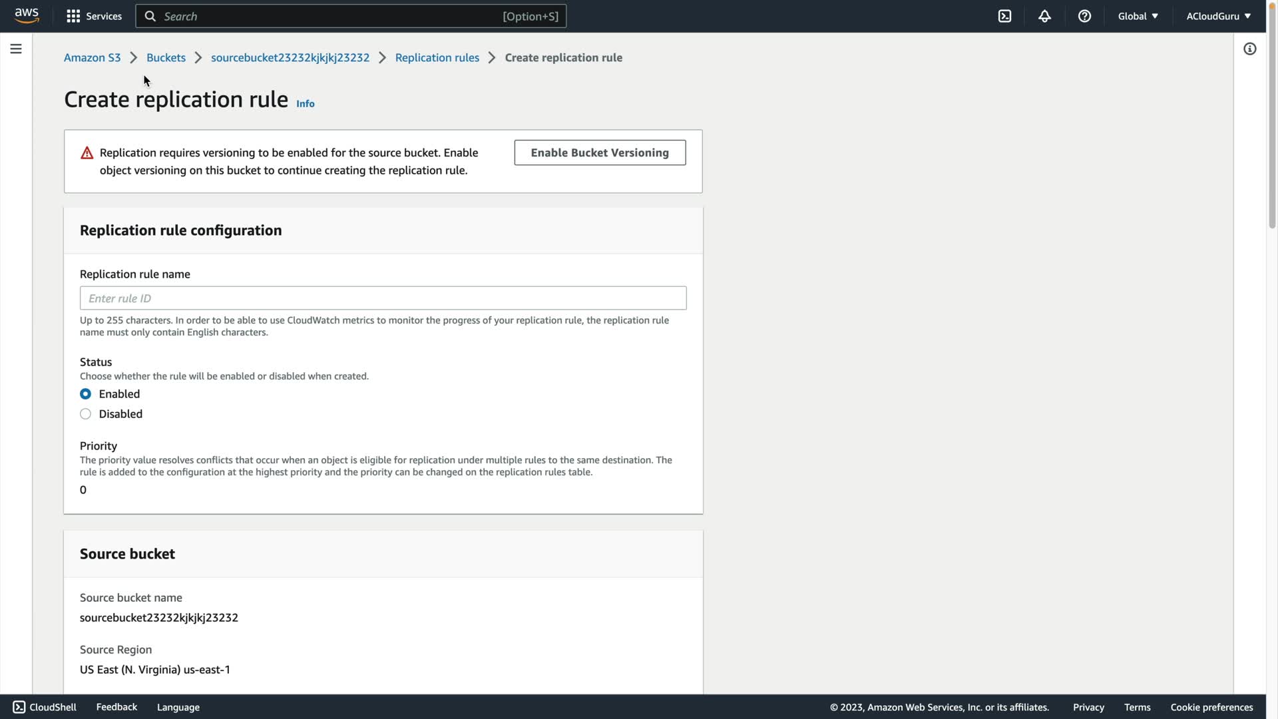Screen dimensions: 1278x719
Task: Click the AWS logo home icon
Action: (27, 16)
